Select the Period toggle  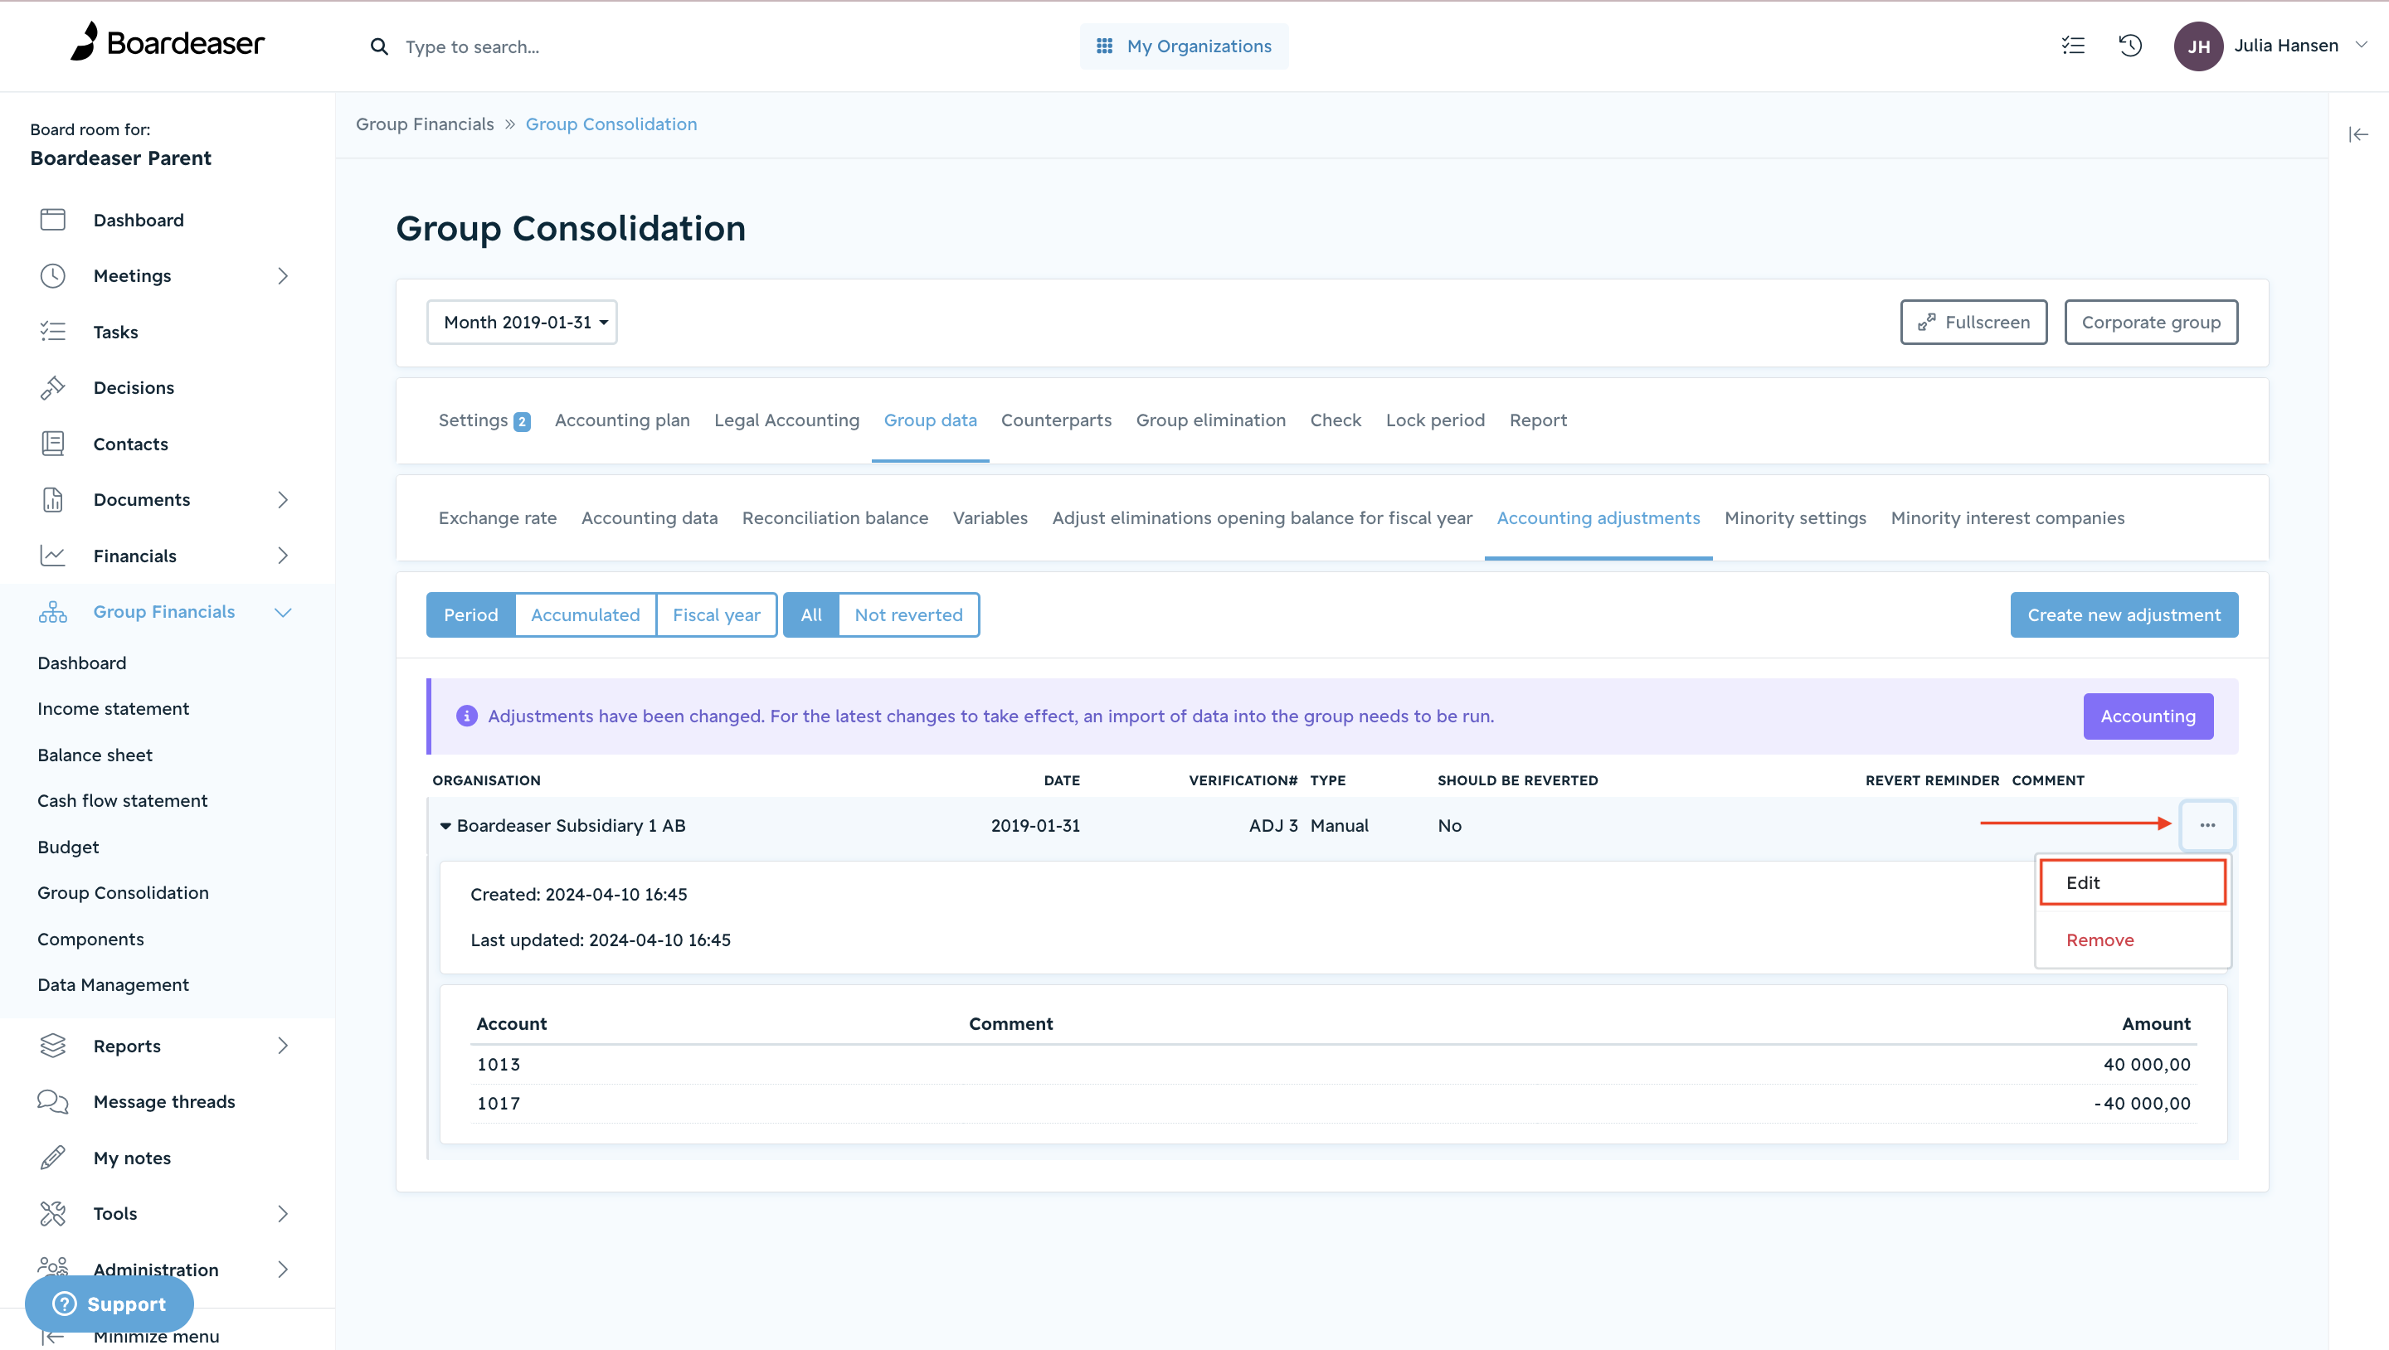point(471,615)
